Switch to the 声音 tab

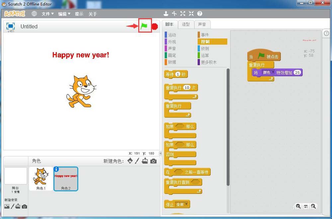pos(202,24)
